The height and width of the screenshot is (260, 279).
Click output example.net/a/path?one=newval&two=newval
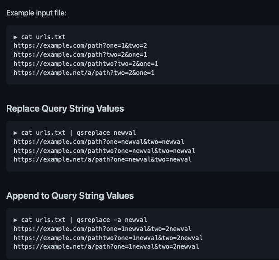[x=102, y=159]
